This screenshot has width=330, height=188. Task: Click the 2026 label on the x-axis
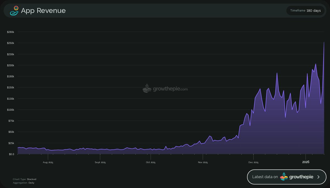click(306, 162)
